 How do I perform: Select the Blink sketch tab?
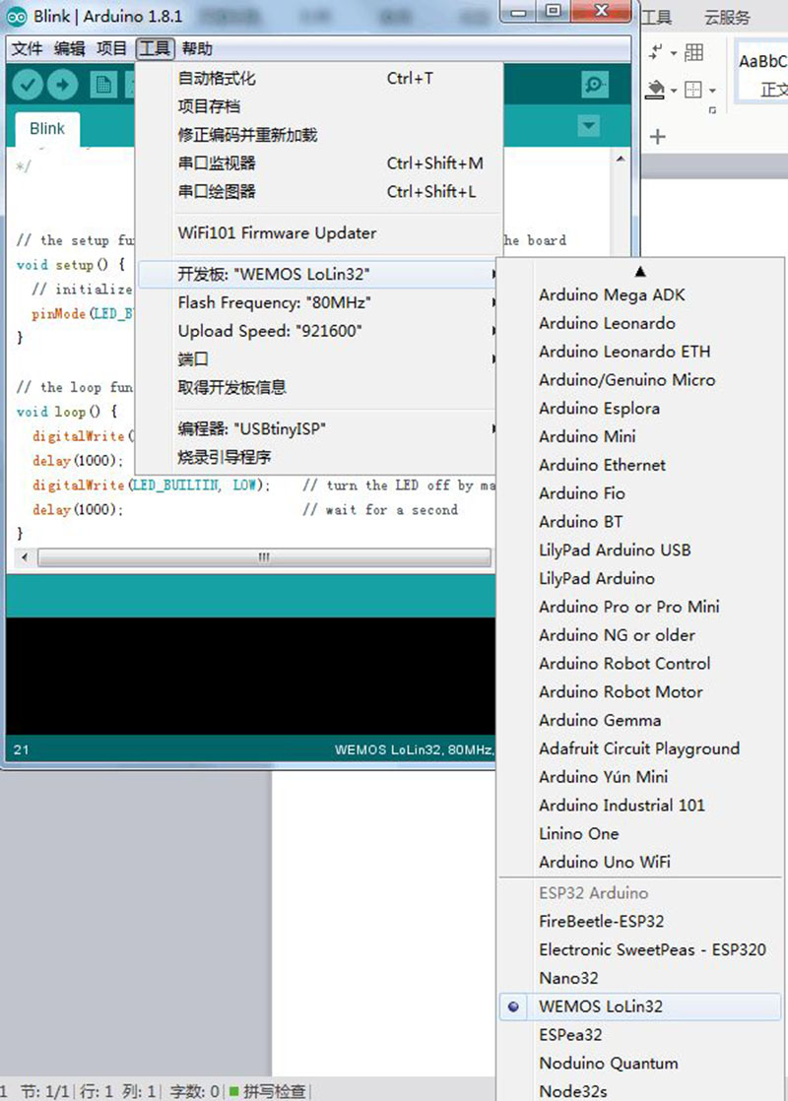point(47,128)
